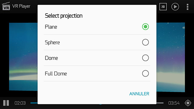Image resolution: width=194 pixels, height=109 pixels.
Task: Open the three-dot overflow menu
Action: click(188, 7)
